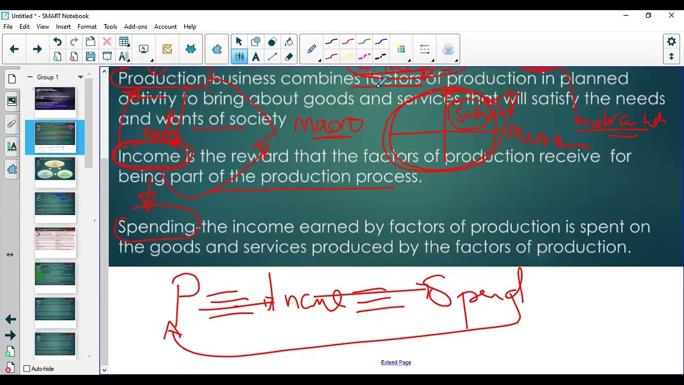The height and width of the screenshot is (385, 684).
Task: Choose the magenta dashed pen style
Action: [364, 57]
